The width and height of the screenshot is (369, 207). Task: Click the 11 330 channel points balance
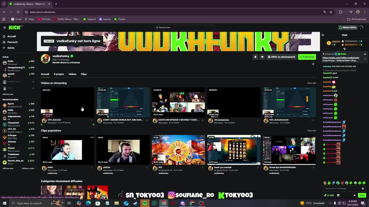329,195
